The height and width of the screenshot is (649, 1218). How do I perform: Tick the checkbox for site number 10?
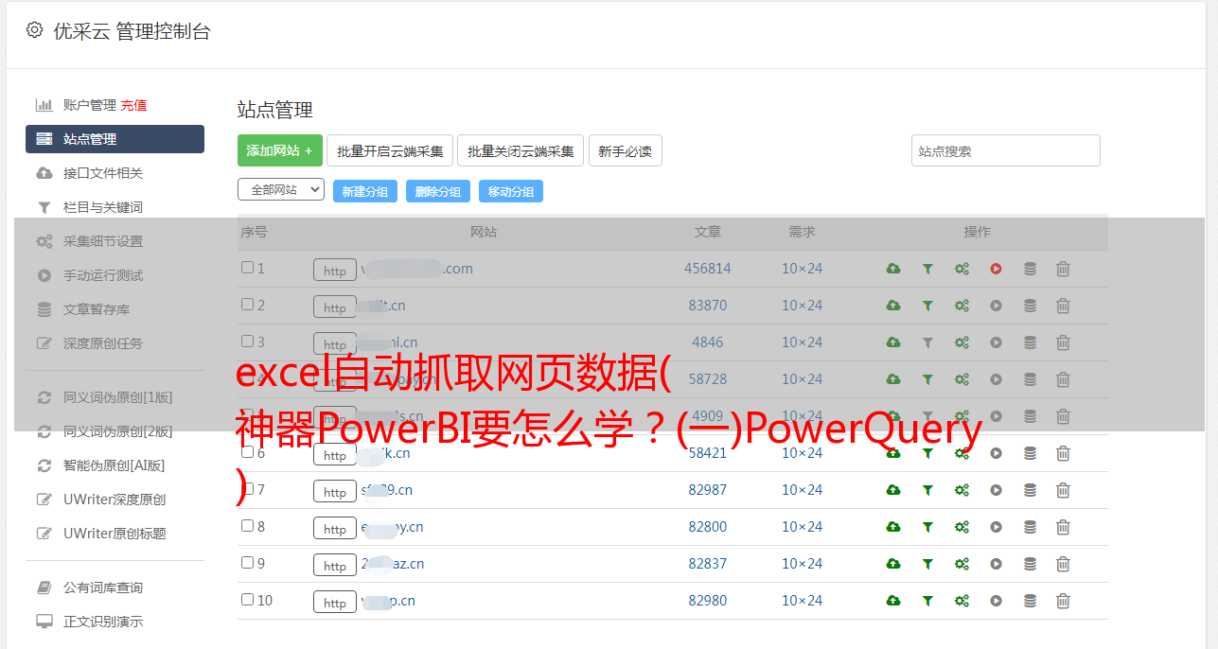pos(247,600)
